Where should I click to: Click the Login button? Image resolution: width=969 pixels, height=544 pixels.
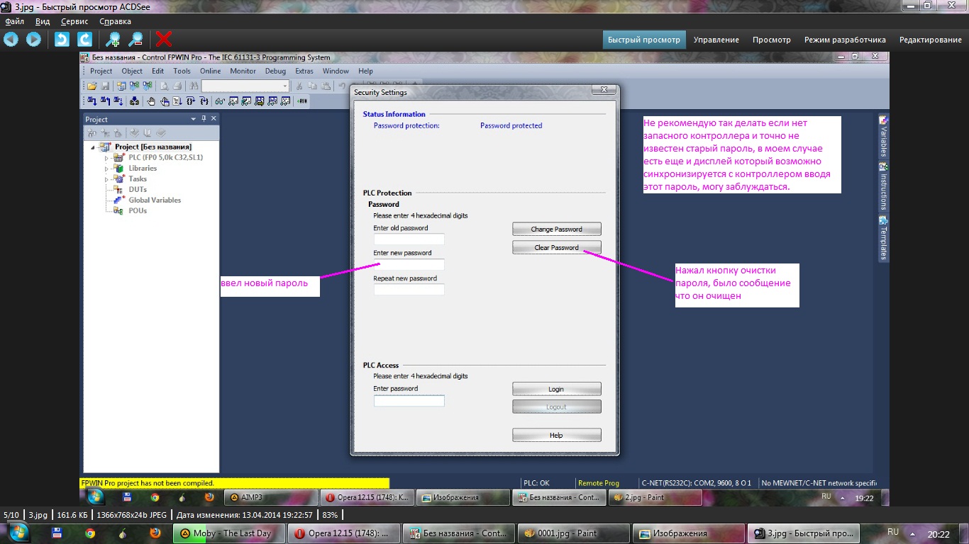pos(557,389)
